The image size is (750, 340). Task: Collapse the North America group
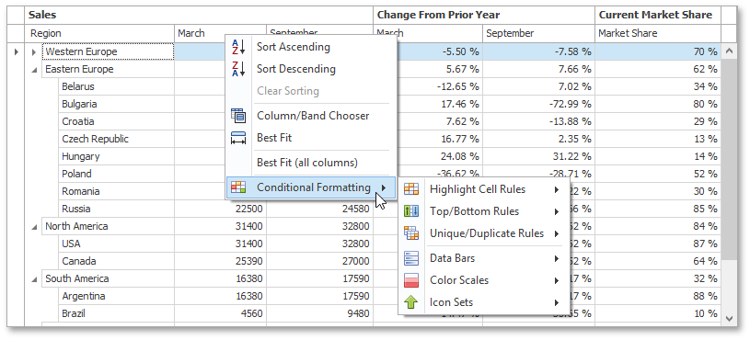tap(33, 227)
